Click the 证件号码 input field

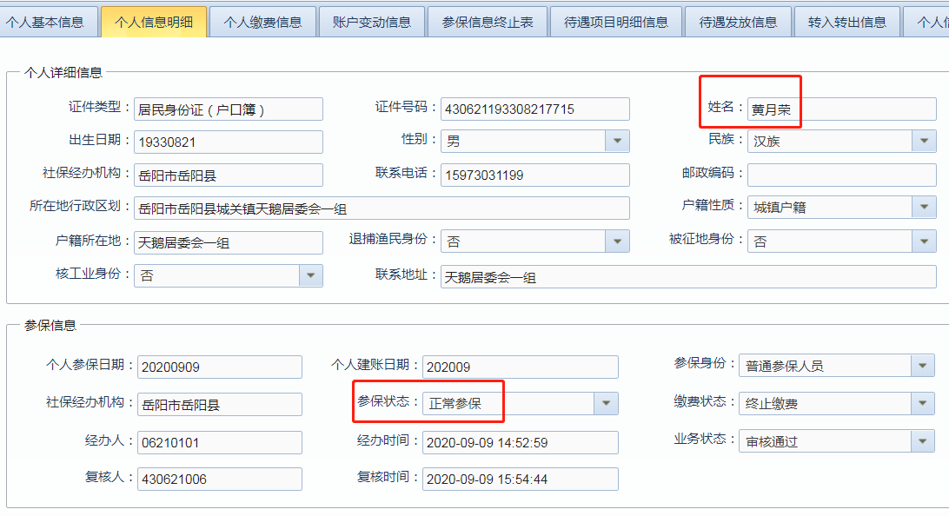(534, 109)
